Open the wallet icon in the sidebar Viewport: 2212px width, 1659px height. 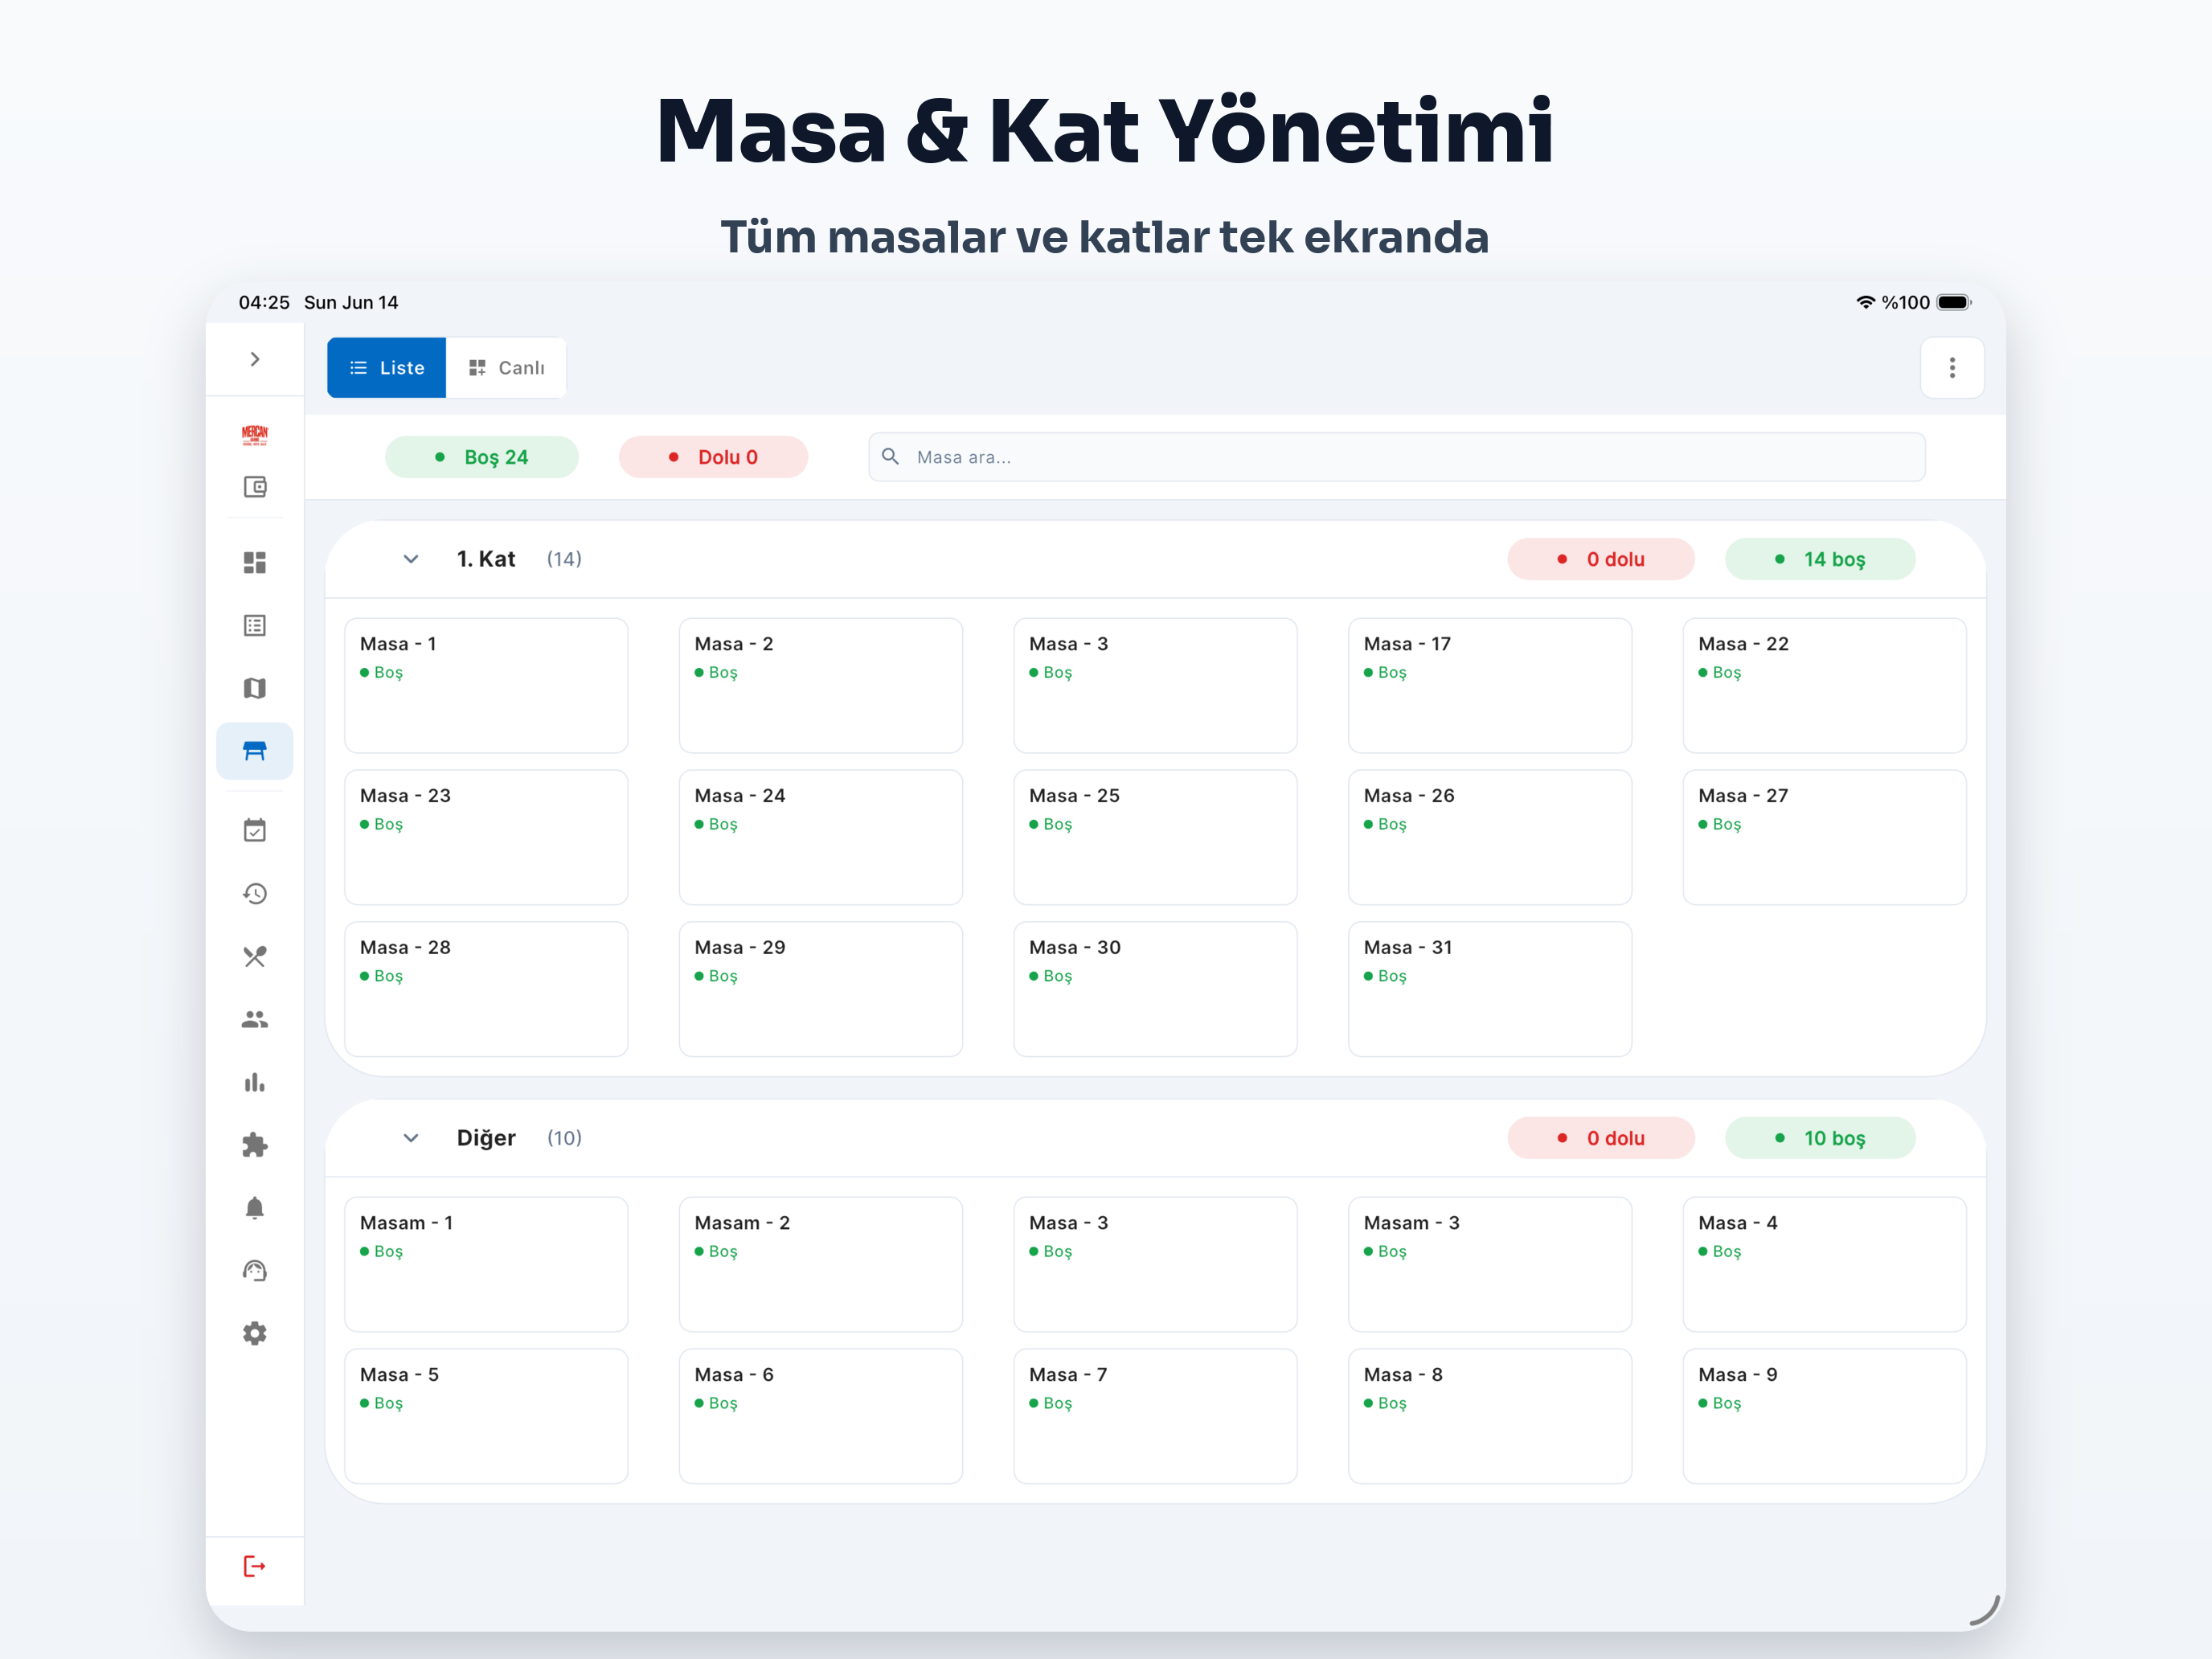coord(255,487)
